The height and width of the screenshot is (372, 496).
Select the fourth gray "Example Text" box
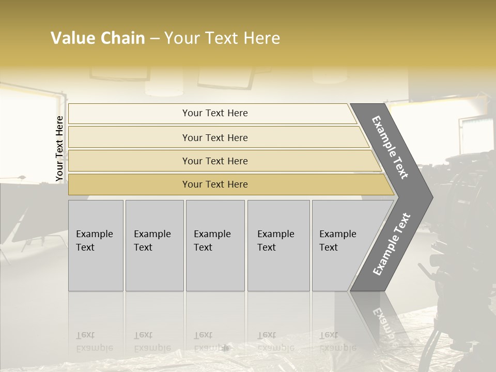[278, 245]
